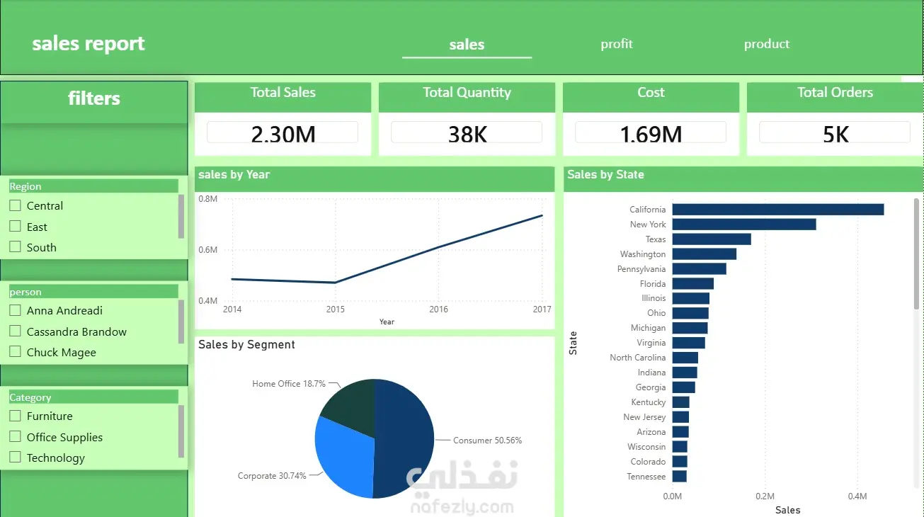This screenshot has height=517, width=924.
Task: Click the Virginia bar
Action: pos(689,343)
